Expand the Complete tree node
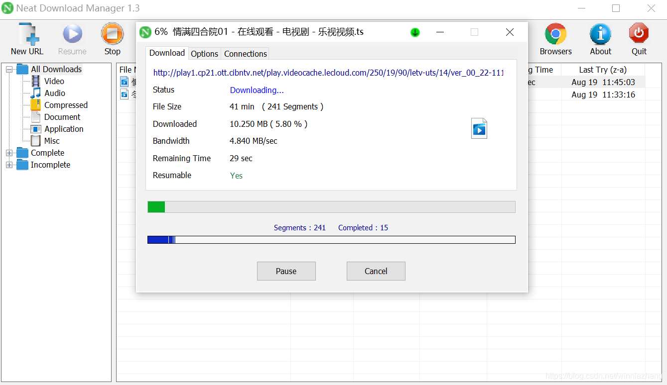This screenshot has width=667, height=385. (9, 153)
